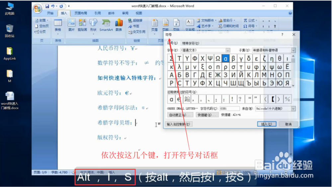Switch to the 视图 ribbon tab

(139, 13)
